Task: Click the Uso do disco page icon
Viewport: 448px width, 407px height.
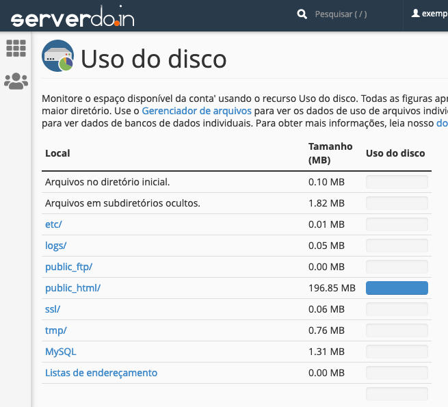Action: (x=58, y=56)
